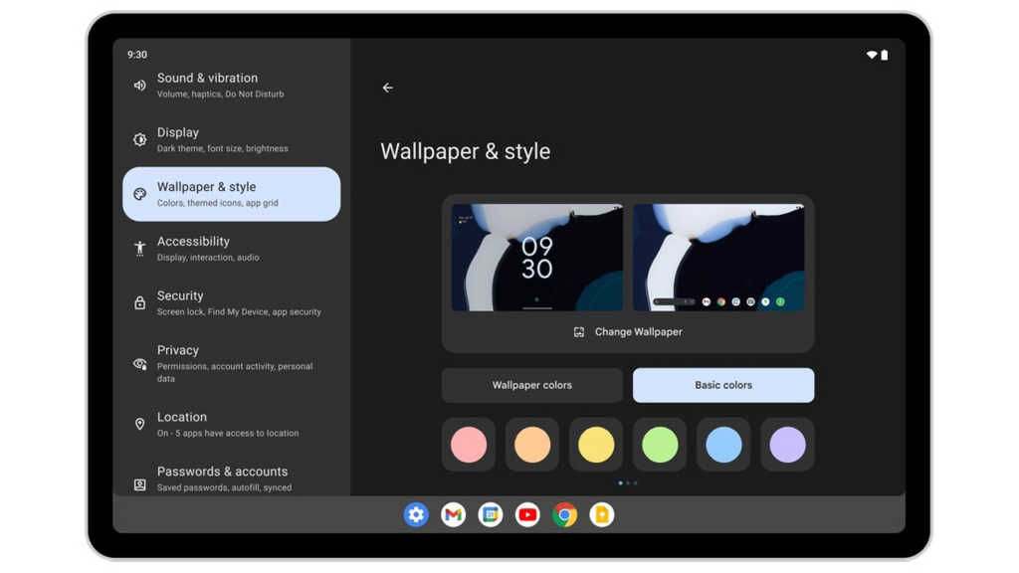The width and height of the screenshot is (1019, 573).
Task: Select the orange color swatch
Action: tap(532, 445)
